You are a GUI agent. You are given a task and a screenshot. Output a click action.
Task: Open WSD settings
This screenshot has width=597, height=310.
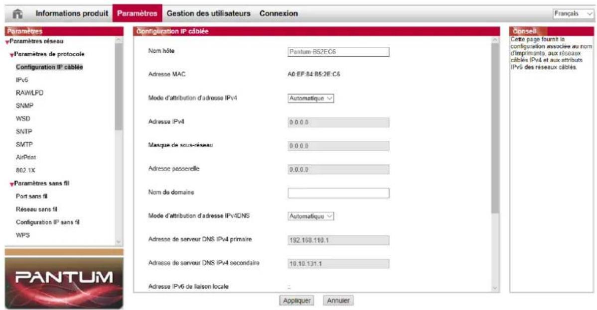(x=23, y=118)
